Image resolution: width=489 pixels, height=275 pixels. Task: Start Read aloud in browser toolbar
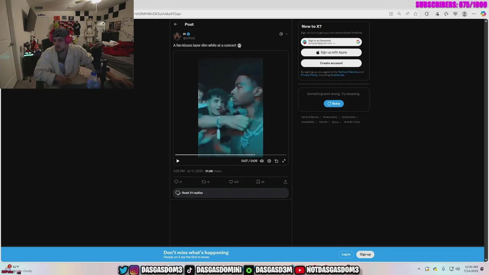pyautogui.click(x=408, y=14)
